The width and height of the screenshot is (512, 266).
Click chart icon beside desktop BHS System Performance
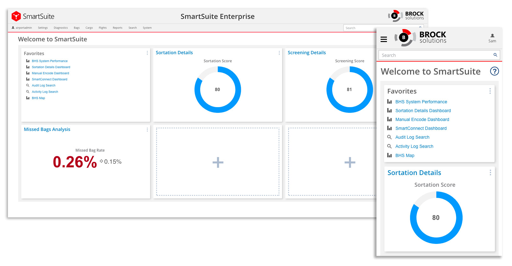pos(28,61)
